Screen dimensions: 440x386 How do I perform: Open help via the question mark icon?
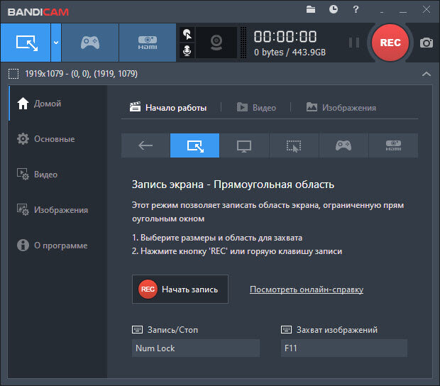356,9
